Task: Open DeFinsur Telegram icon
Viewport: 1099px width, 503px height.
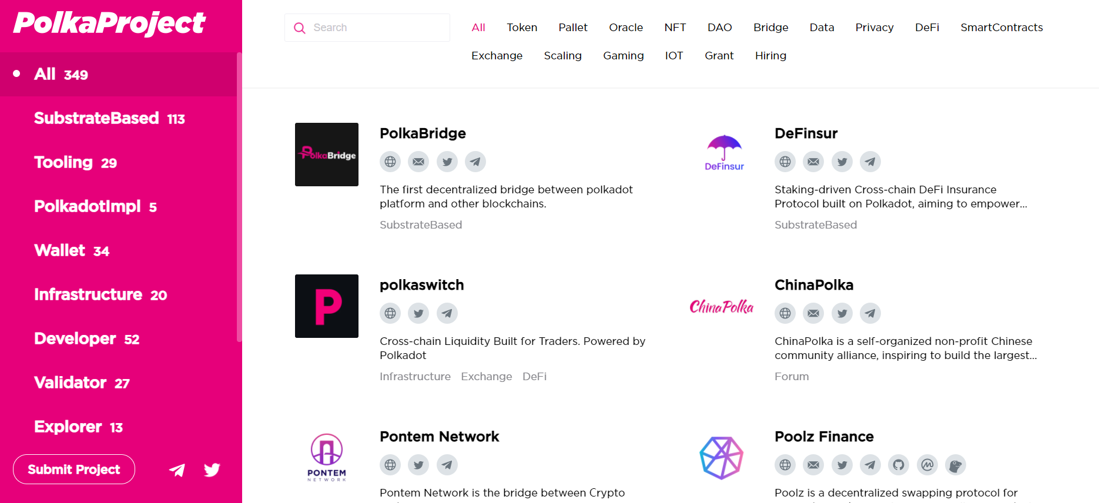Action: point(870,162)
